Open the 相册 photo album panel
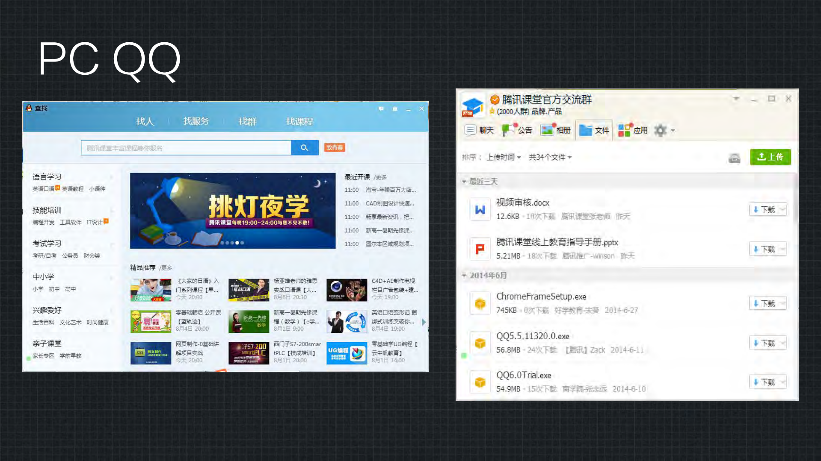The height and width of the screenshot is (461, 821). tap(555, 130)
